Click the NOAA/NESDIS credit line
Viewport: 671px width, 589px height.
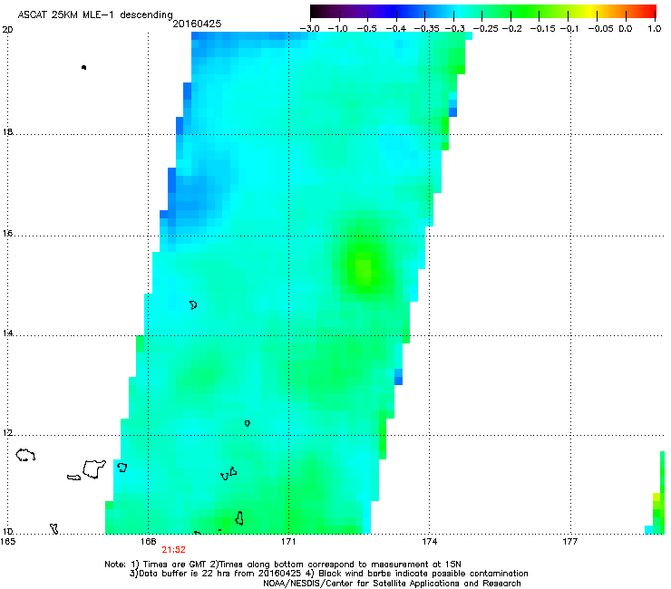(x=392, y=584)
